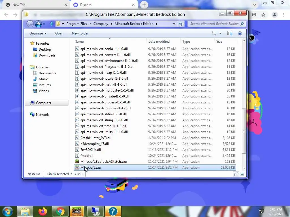Screen dimensions: 290x217
Task: Open the browser profile avatar icon
Action: 275,15
